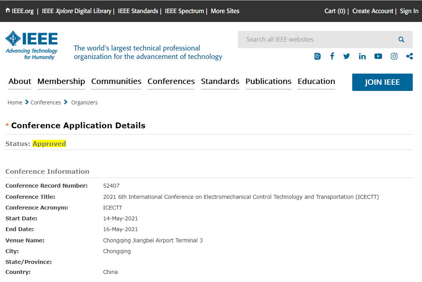Go to IEEE.org link in top bar
Viewport: 422px width, 282px height.
tap(23, 11)
